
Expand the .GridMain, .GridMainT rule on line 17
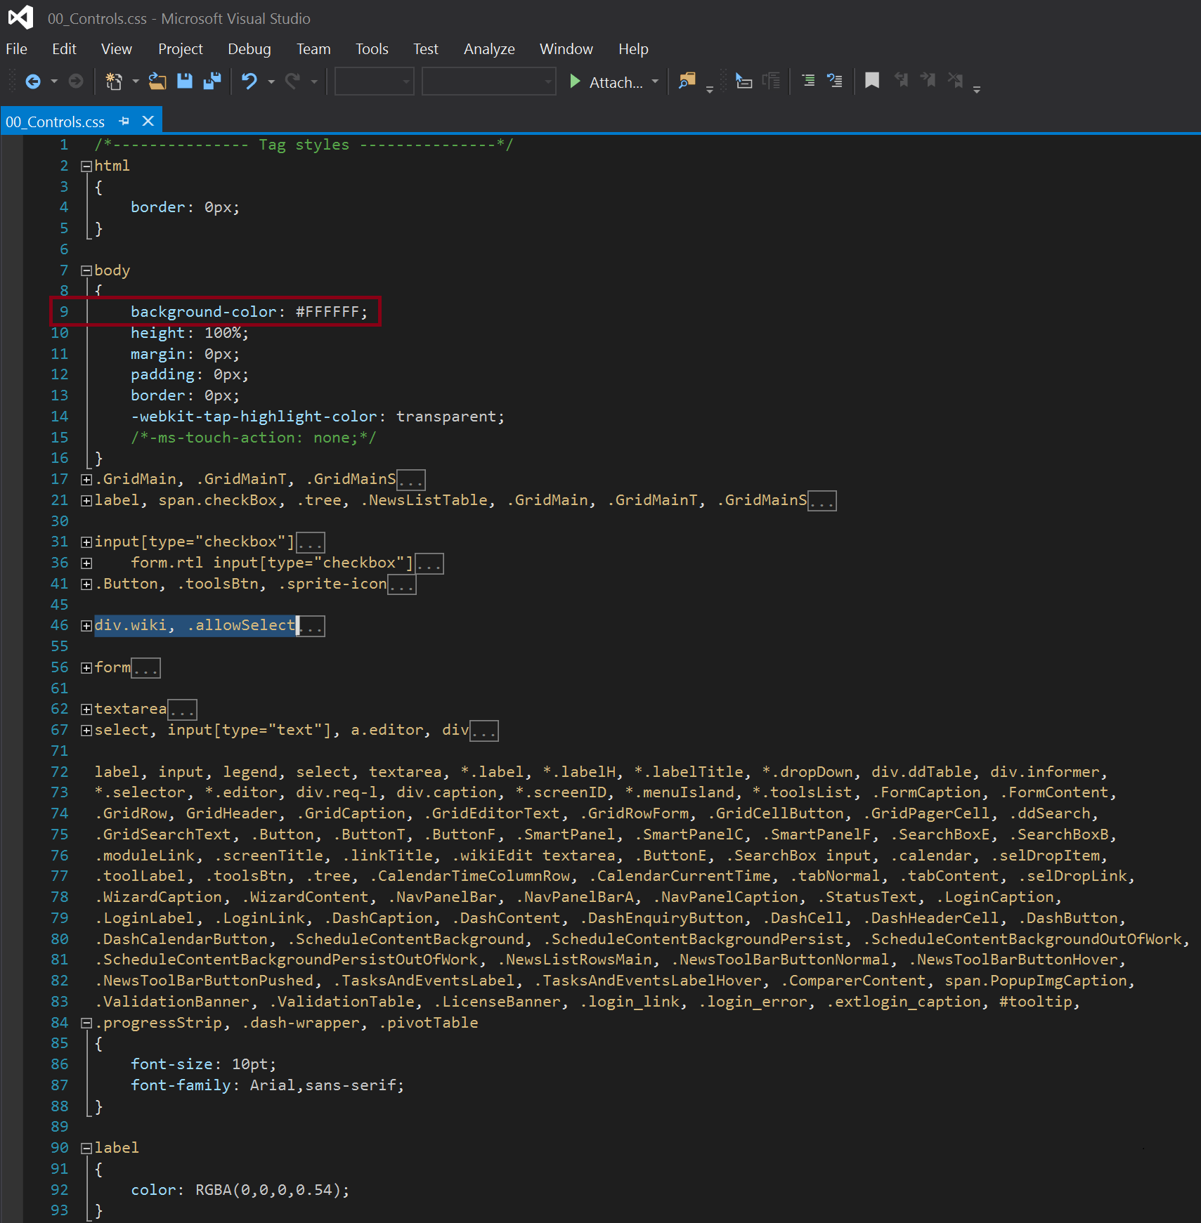coord(86,480)
